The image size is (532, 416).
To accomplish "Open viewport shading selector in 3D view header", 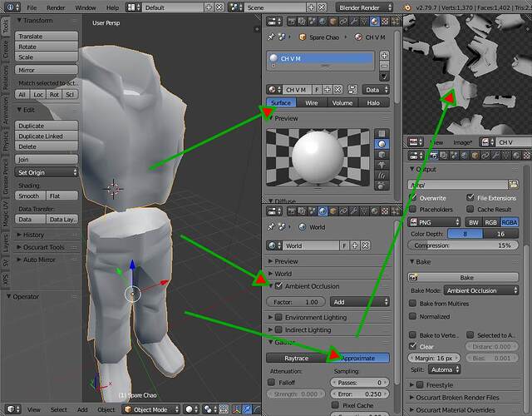I will [192, 409].
